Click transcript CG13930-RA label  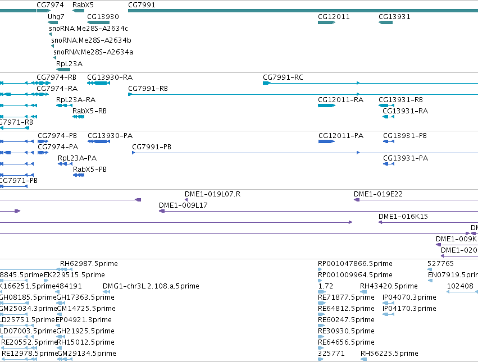(110, 77)
